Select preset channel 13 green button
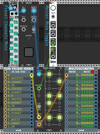Viewport: 100px width, 134px height. 16,45
